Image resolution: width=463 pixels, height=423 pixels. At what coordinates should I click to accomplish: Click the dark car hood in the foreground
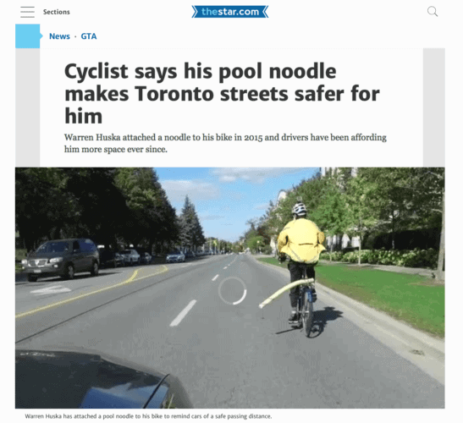pyautogui.click(x=97, y=379)
